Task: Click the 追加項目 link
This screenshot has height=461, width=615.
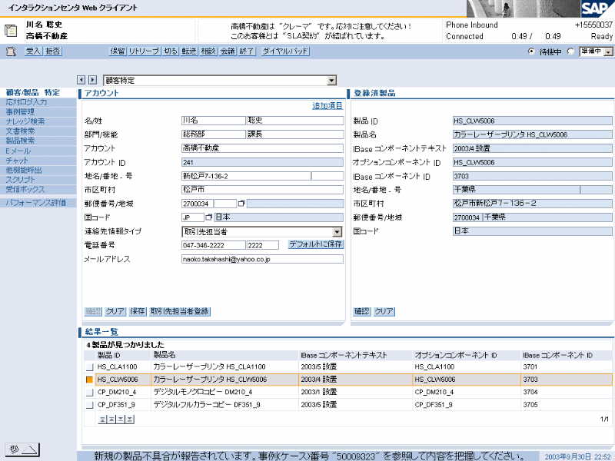Action: pyautogui.click(x=327, y=106)
